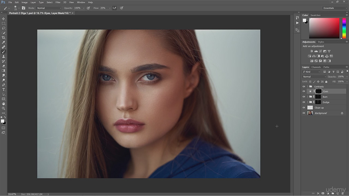
Task: Toggle pressure for opacity button
Action: coord(88,8)
